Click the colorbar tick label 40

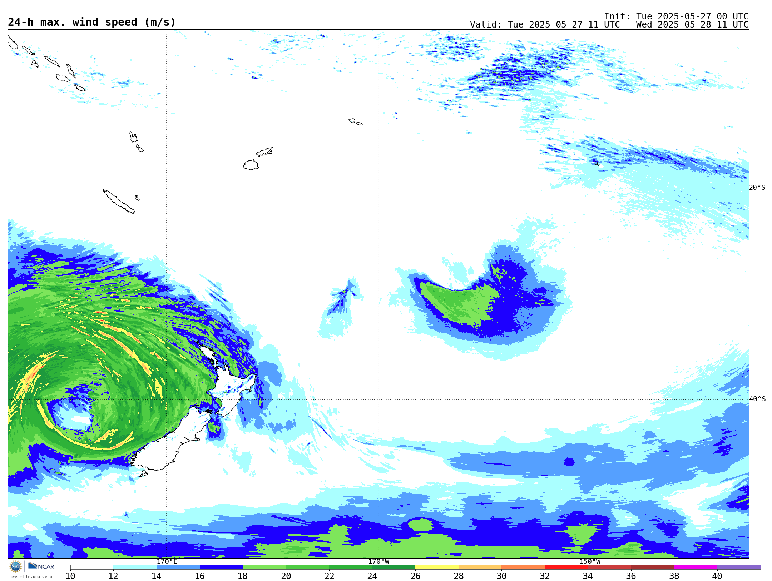pos(717,576)
